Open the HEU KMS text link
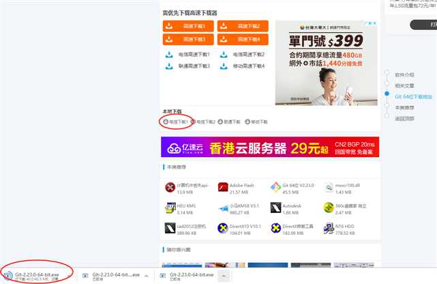The height and width of the screenshot is (284, 437). pyautogui.click(x=186, y=205)
